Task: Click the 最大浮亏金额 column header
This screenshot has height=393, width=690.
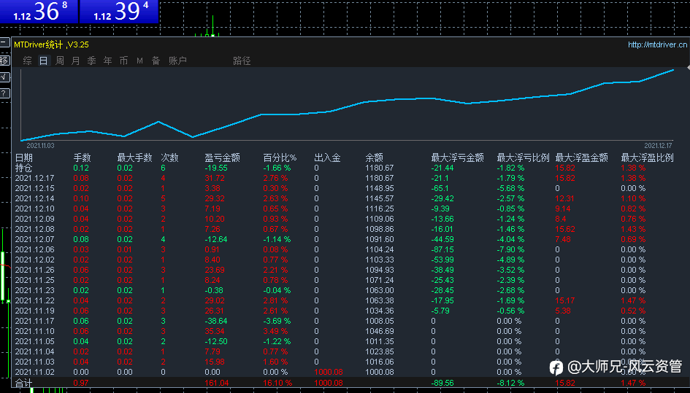Action: 458,157
